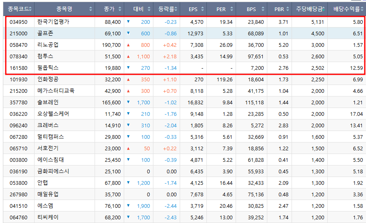366x223 pixels.
Task: Click stock code 053800
Action: tap(19, 183)
